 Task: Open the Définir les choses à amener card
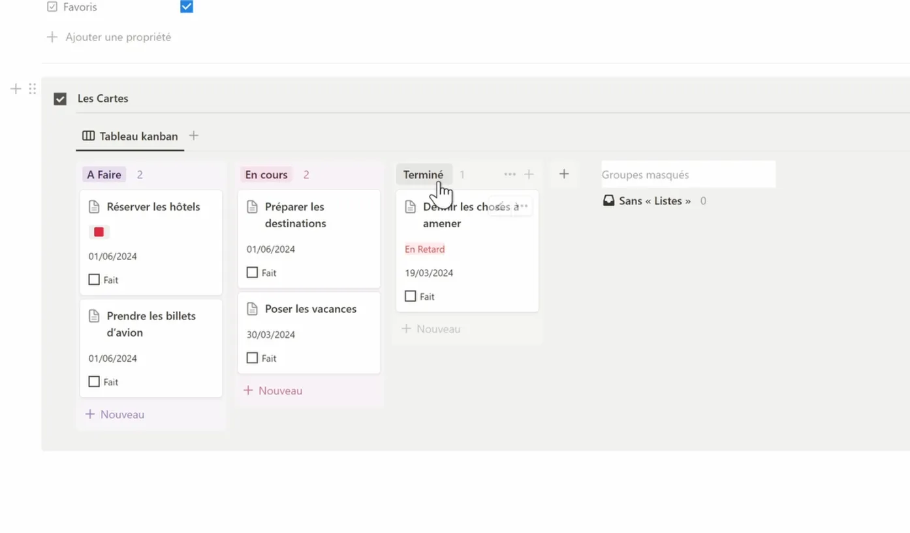pos(467,251)
